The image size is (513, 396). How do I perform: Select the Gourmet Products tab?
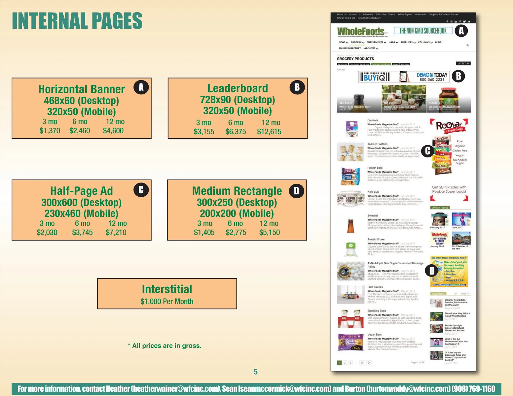tap(359, 64)
